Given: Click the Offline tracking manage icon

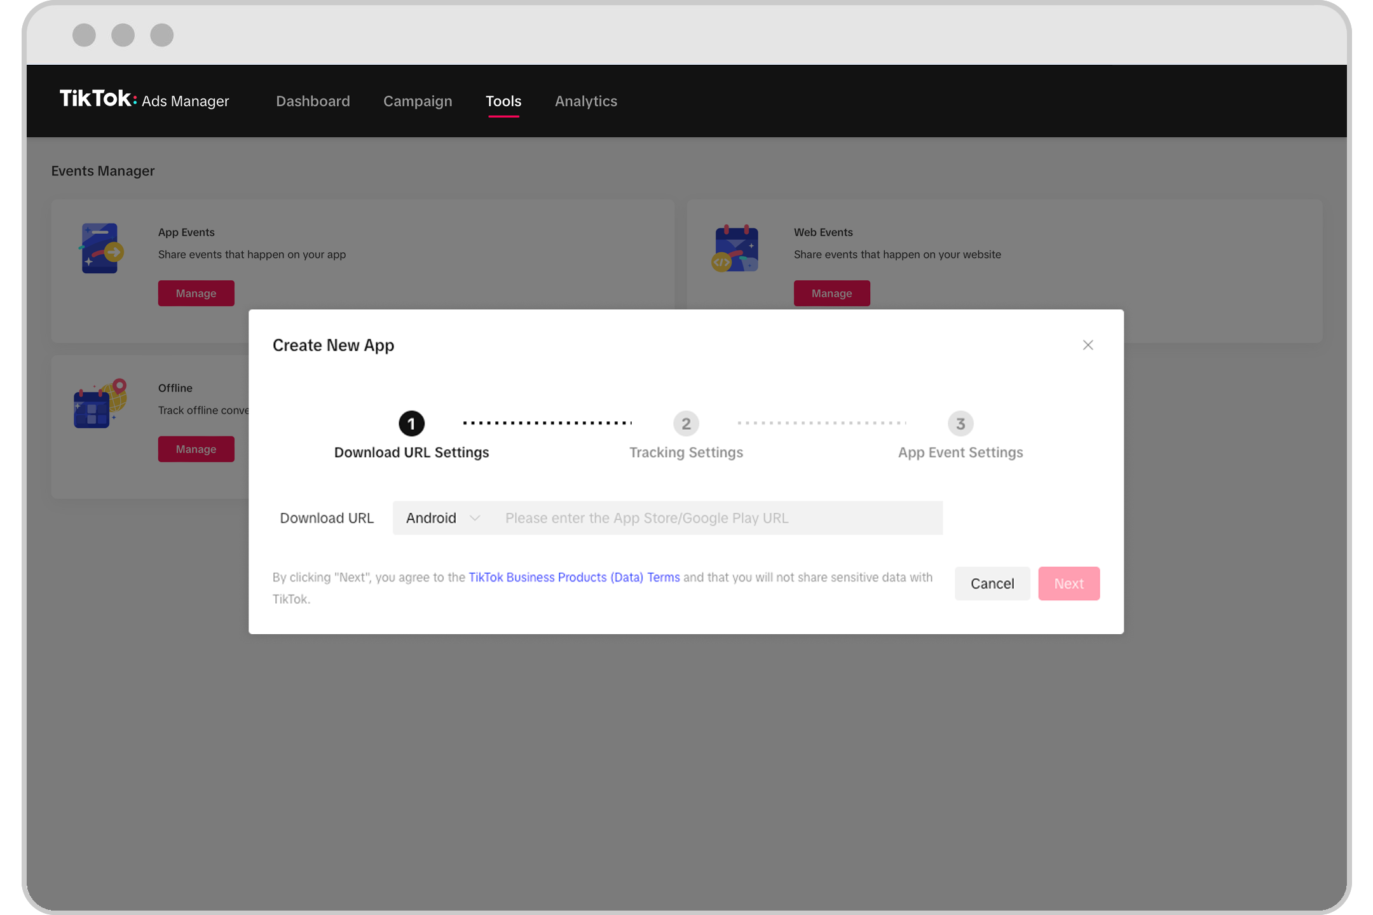Looking at the screenshot, I should [195, 449].
